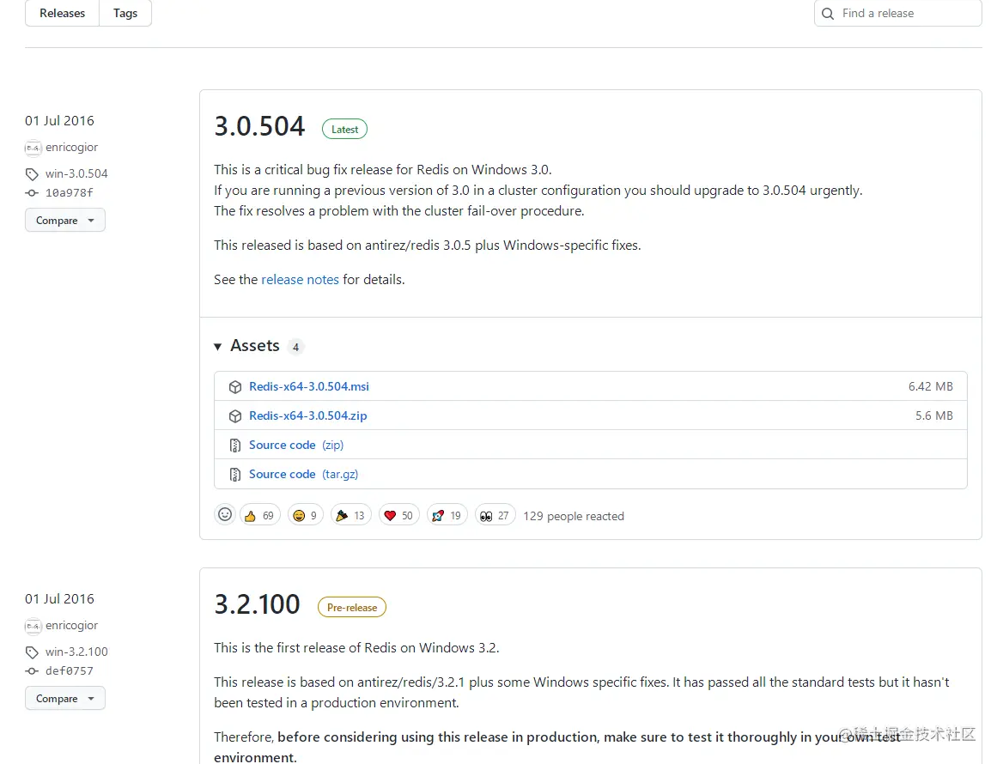Toggle laugh reaction with 9

(305, 515)
